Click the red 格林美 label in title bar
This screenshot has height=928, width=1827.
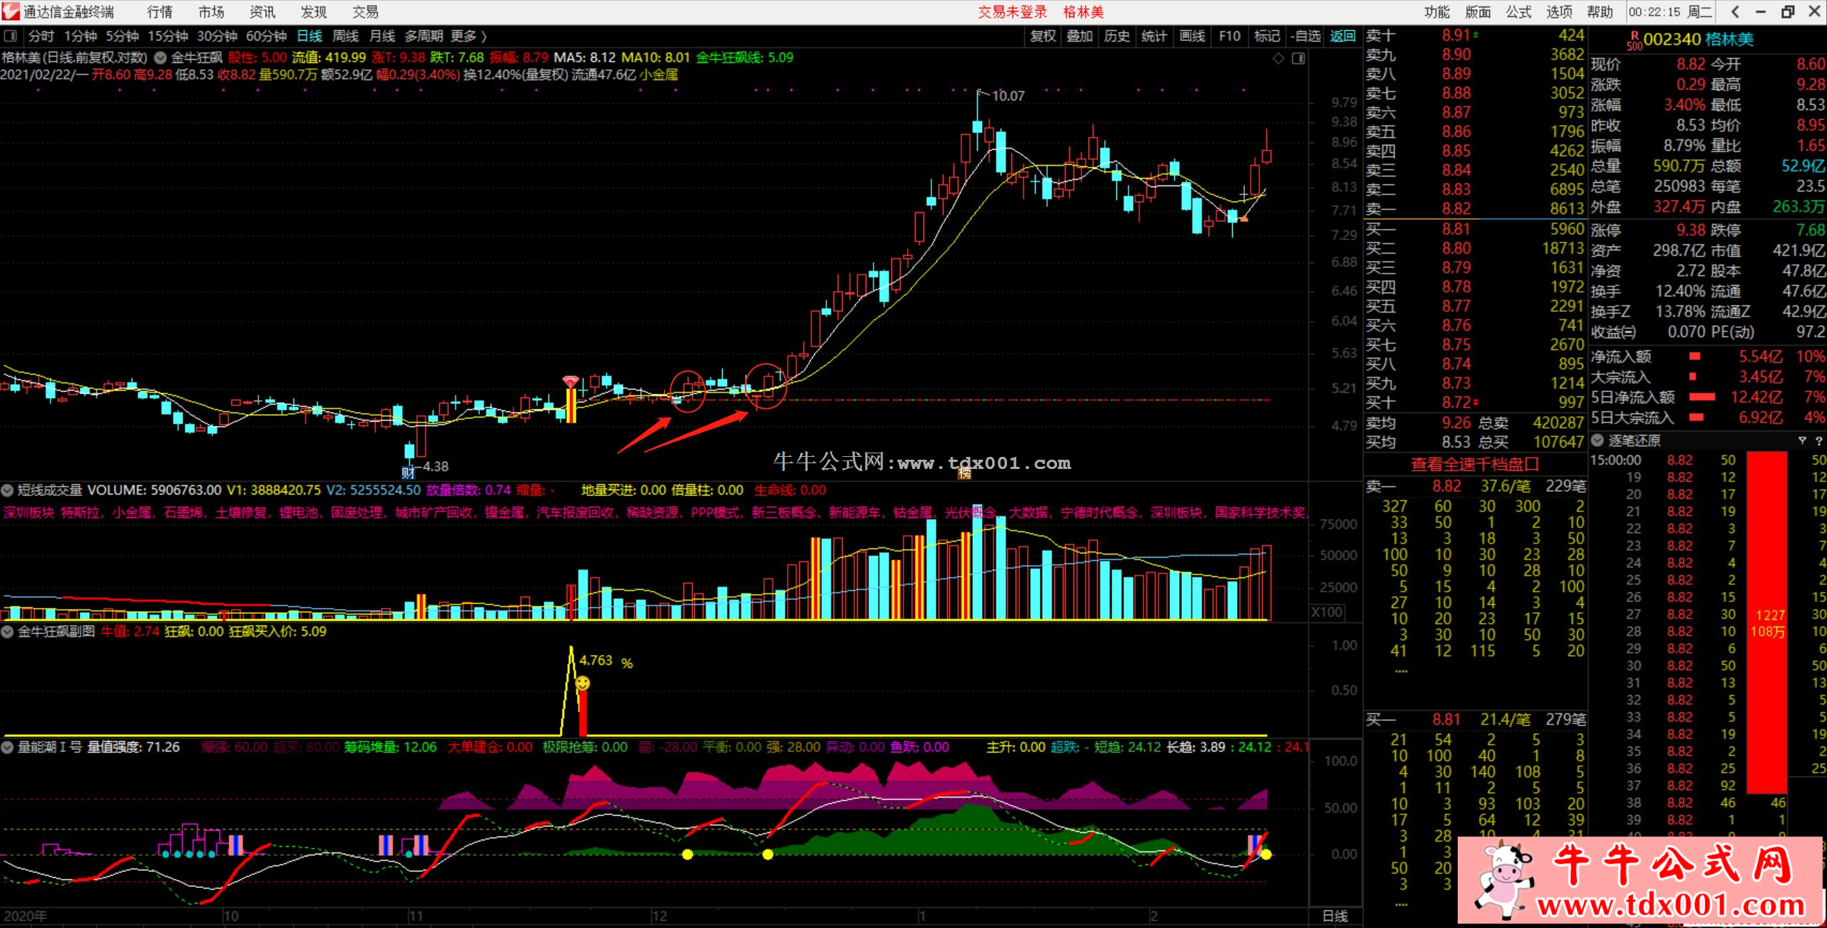tap(1083, 11)
